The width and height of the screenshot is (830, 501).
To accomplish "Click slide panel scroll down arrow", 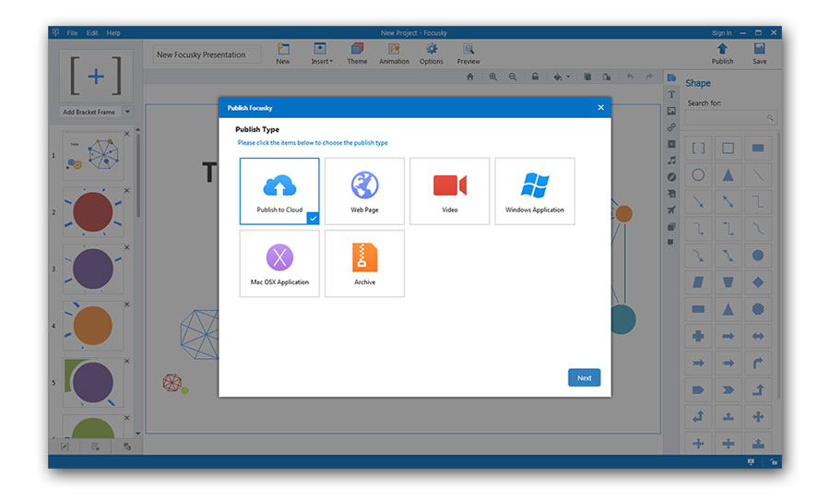I will (x=137, y=434).
